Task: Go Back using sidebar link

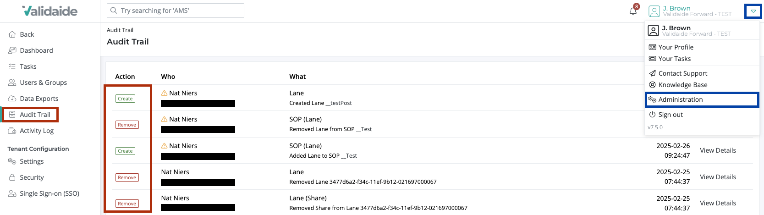Action: click(27, 34)
